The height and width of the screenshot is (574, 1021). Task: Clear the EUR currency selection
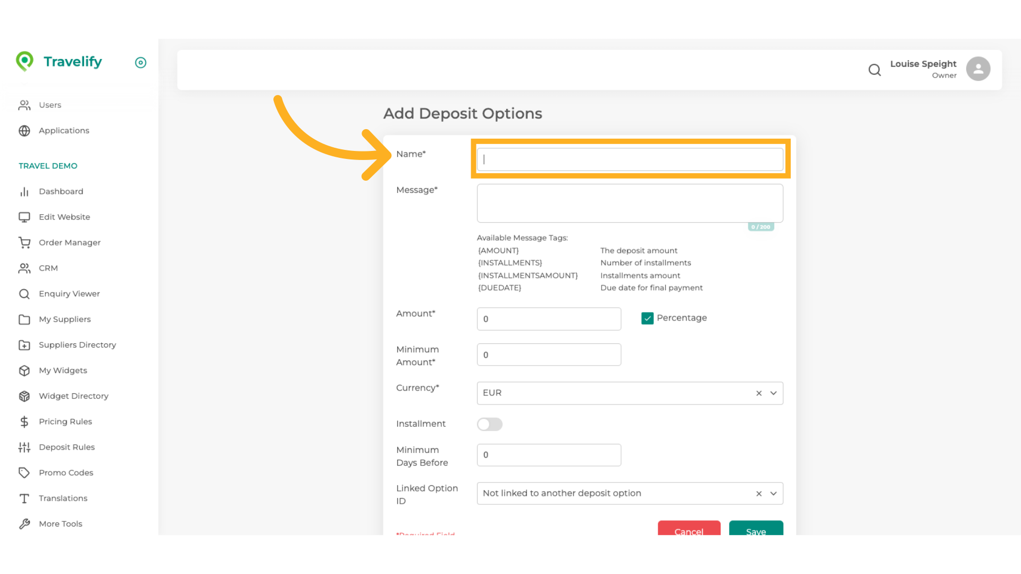click(759, 393)
